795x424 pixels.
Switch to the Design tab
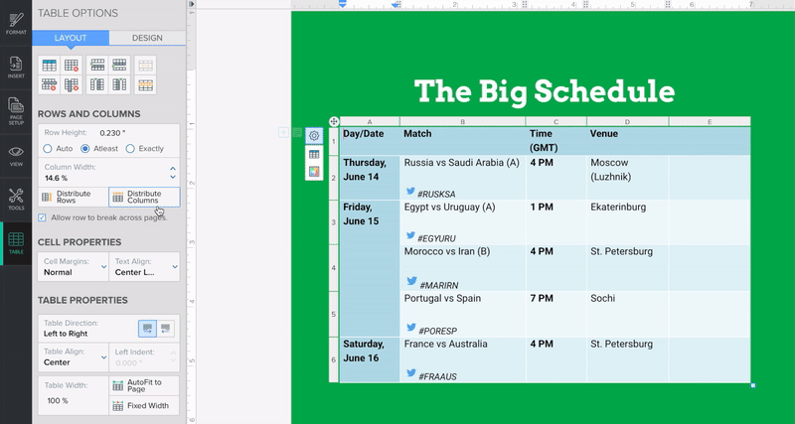pyautogui.click(x=147, y=38)
